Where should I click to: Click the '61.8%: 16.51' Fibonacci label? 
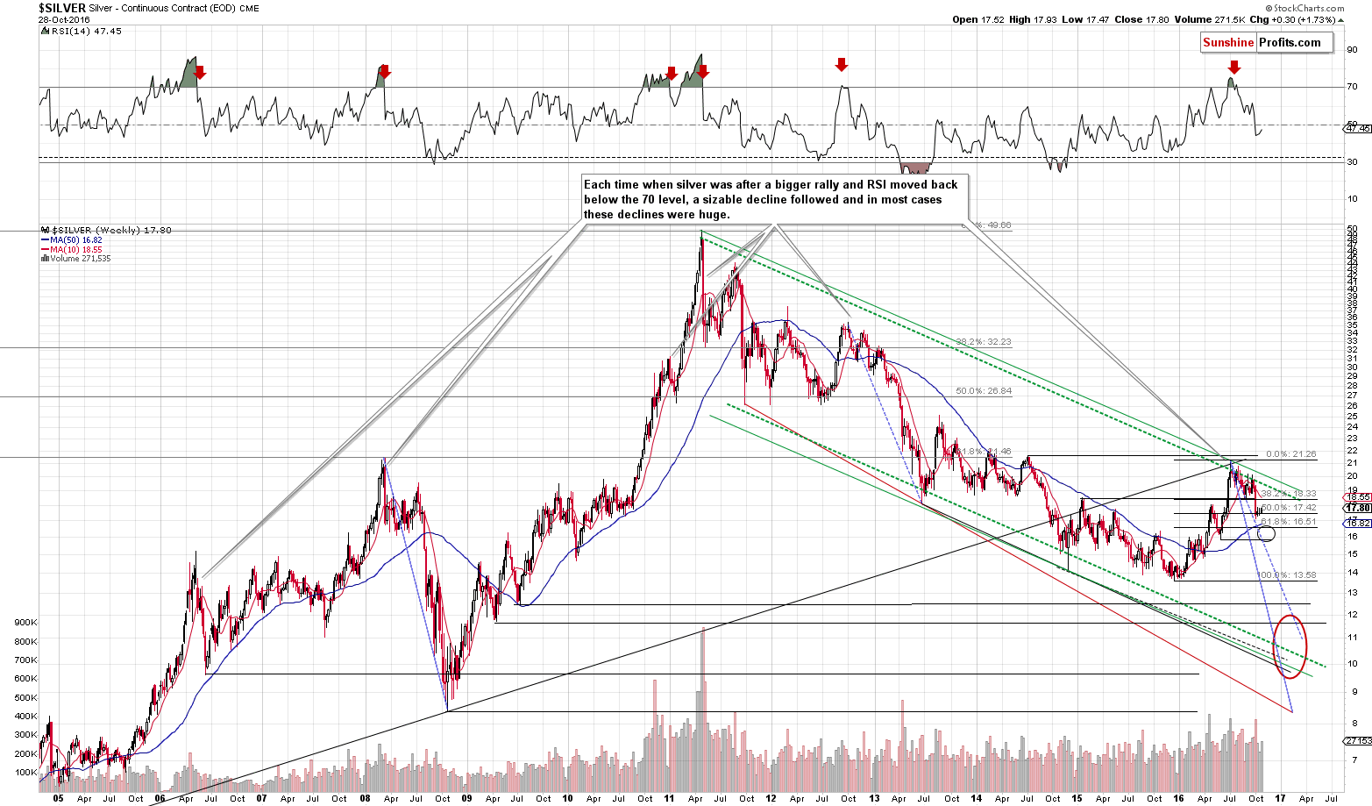click(x=1289, y=522)
